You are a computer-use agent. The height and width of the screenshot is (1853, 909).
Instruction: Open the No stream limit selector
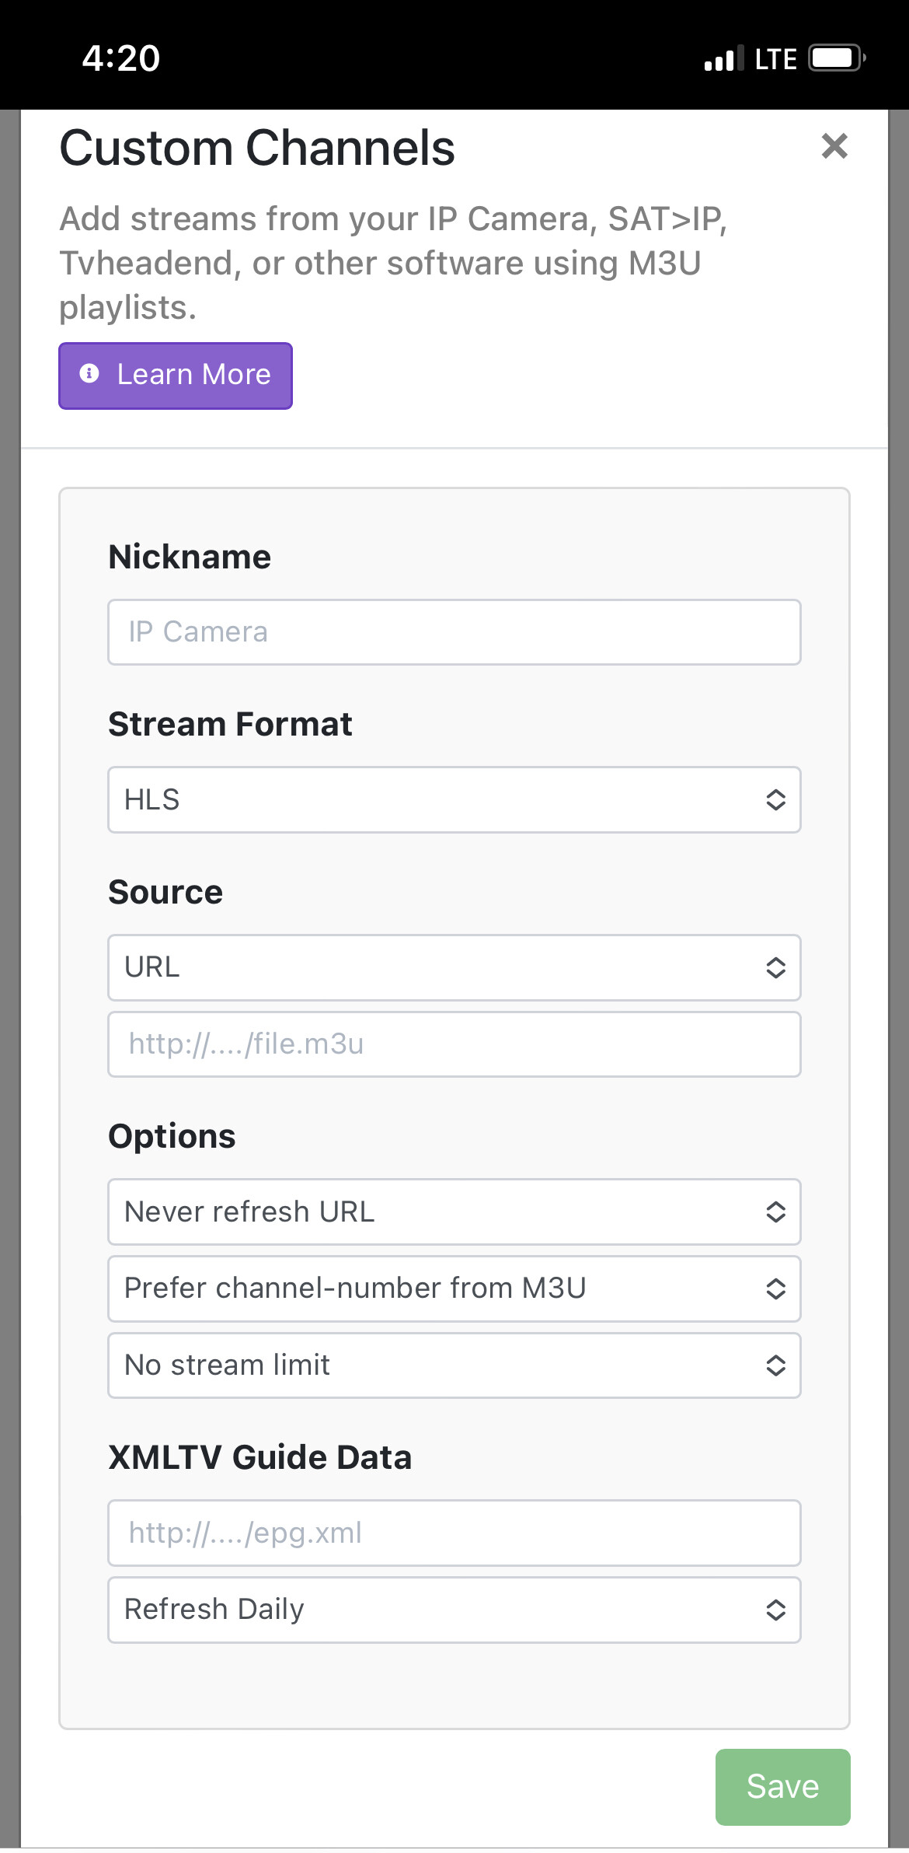(454, 1365)
